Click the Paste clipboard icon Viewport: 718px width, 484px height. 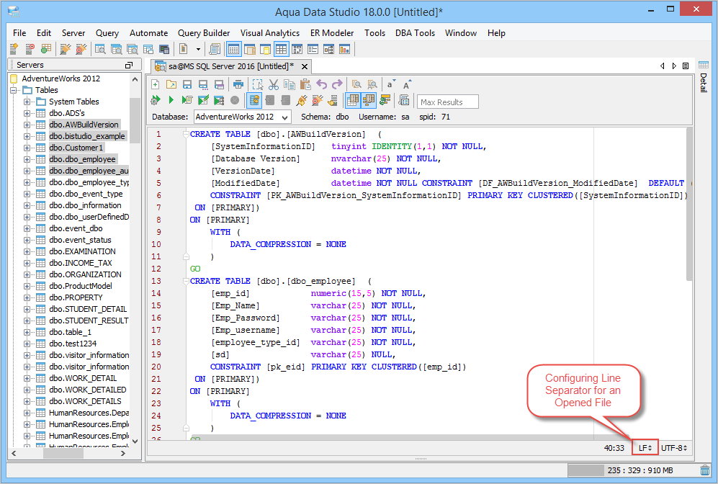[x=305, y=85]
